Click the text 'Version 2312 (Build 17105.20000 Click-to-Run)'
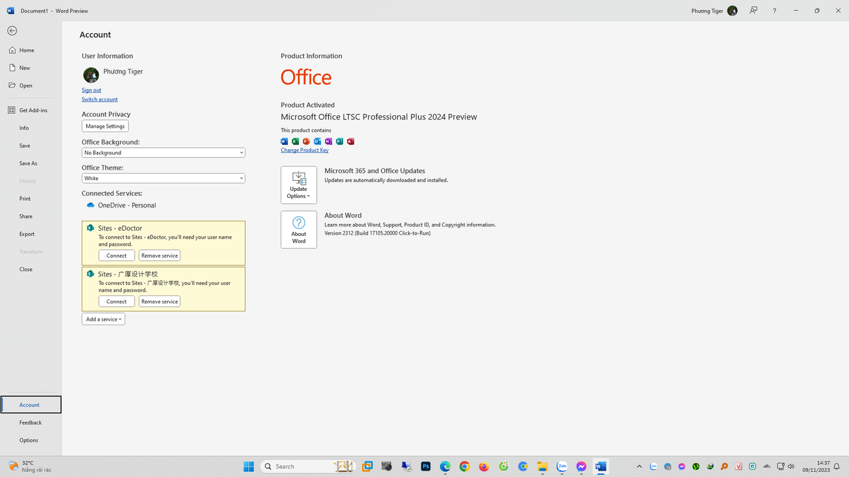Screen dimensions: 849x477 click(377, 233)
